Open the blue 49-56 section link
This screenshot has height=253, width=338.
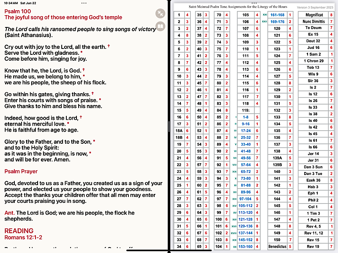[x=245, y=158]
